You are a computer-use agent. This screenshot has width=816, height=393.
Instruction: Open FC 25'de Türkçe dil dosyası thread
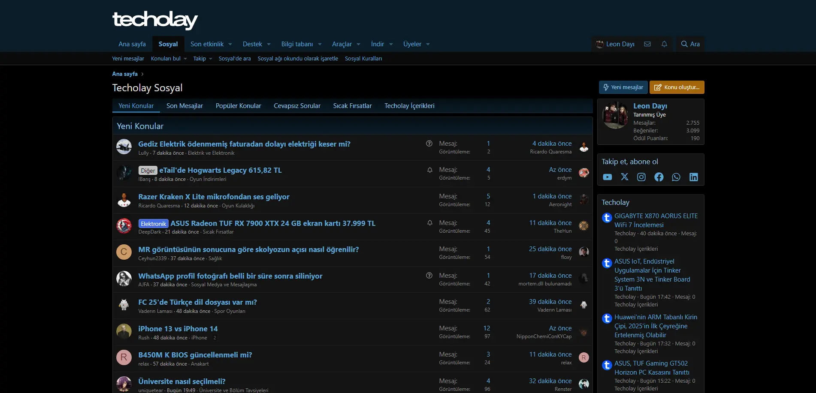pos(197,302)
